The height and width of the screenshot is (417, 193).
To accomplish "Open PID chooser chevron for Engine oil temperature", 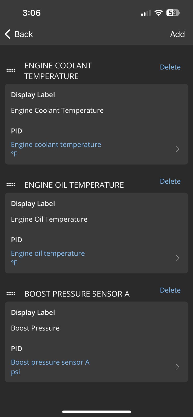I will pyautogui.click(x=177, y=258).
